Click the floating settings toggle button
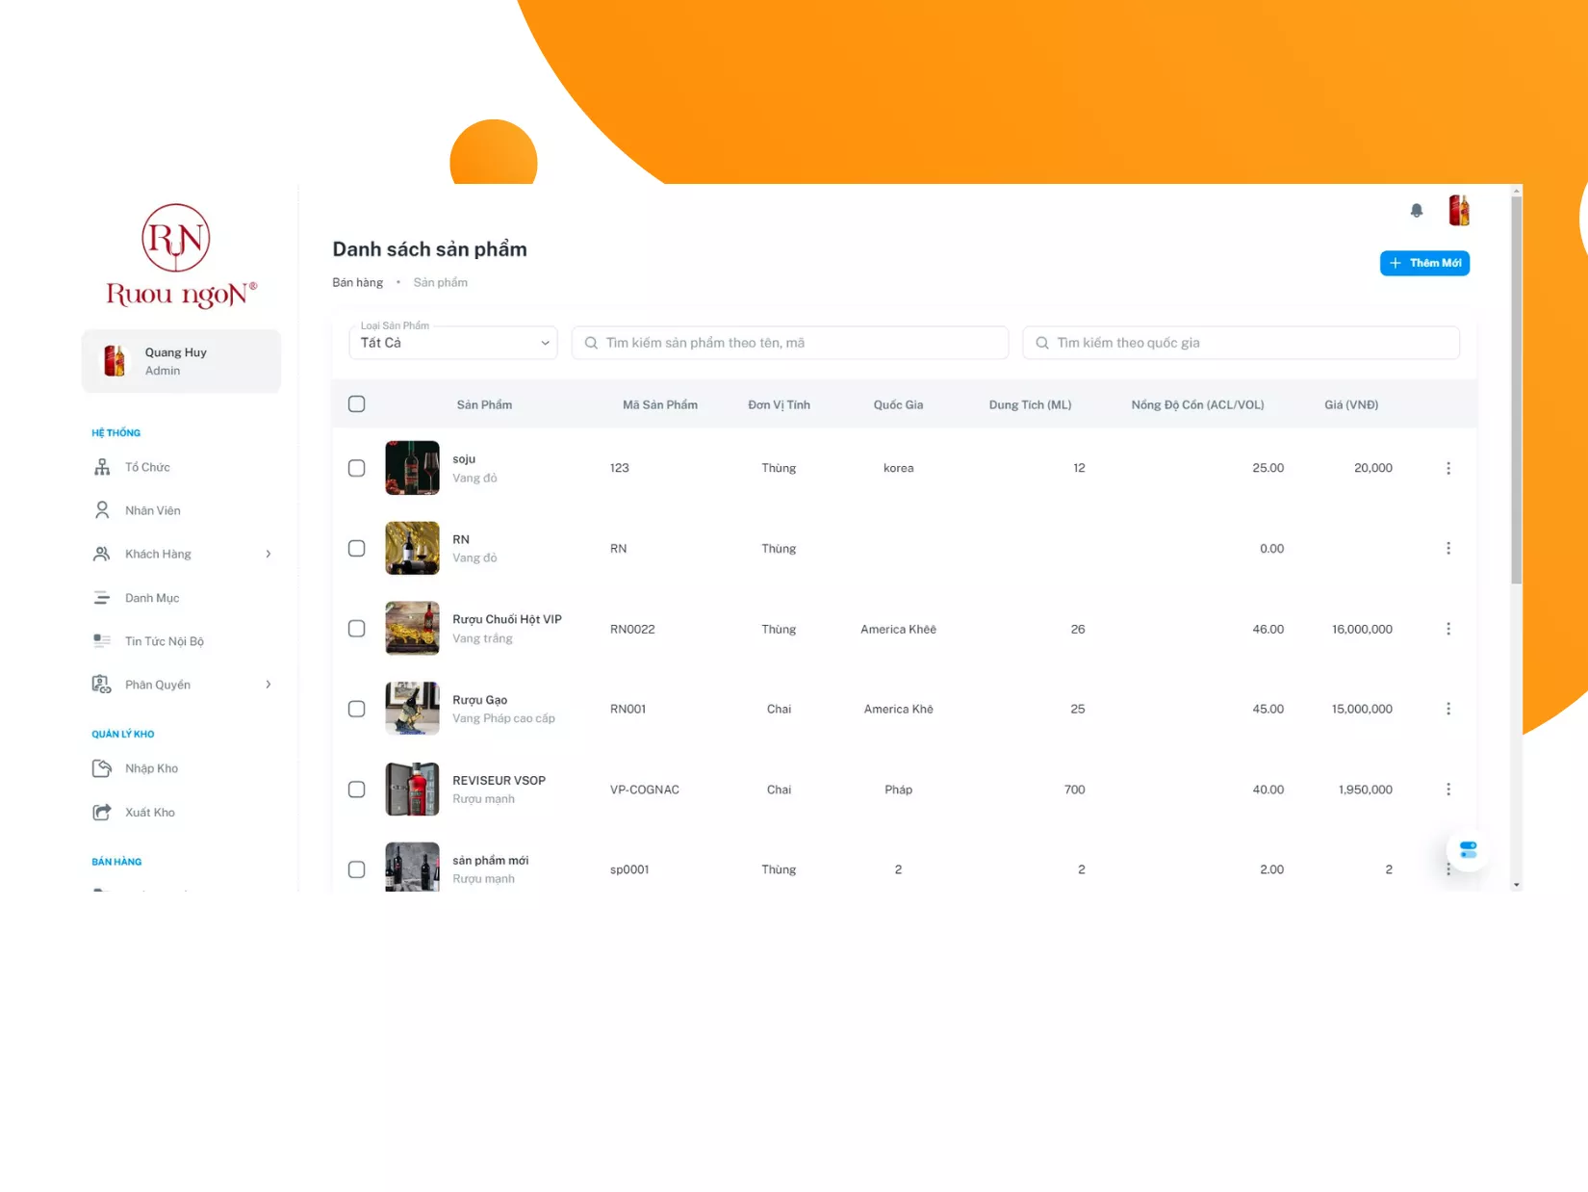1588x1192 pixels. click(x=1468, y=850)
